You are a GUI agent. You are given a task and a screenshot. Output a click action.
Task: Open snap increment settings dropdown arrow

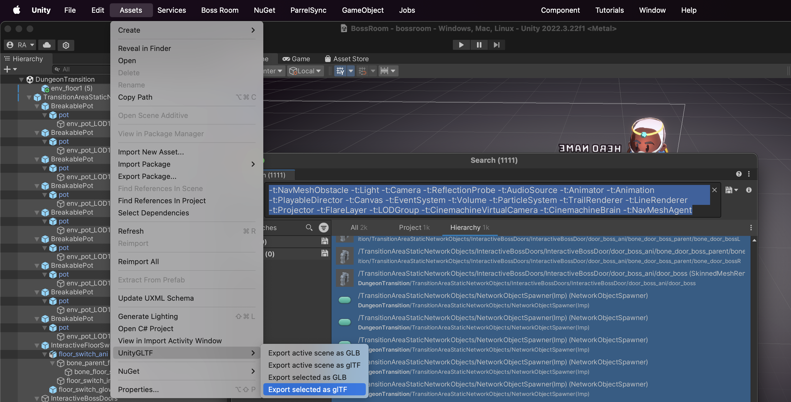click(x=373, y=71)
